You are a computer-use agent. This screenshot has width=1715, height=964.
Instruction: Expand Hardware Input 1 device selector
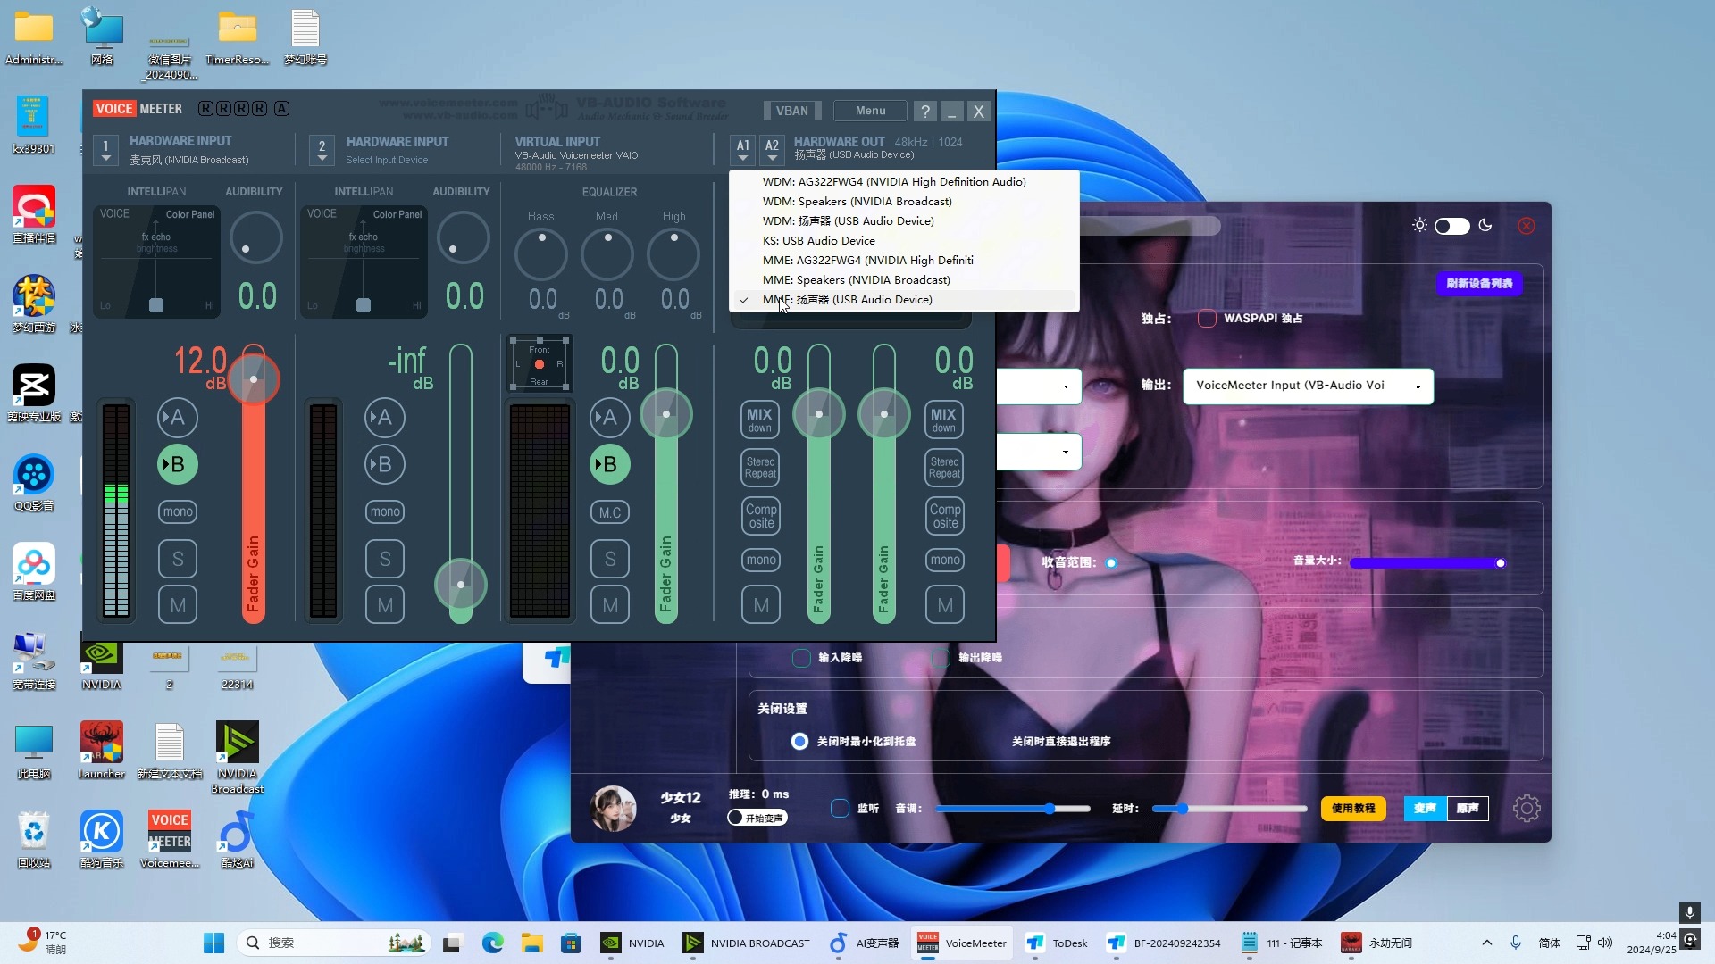[106, 150]
